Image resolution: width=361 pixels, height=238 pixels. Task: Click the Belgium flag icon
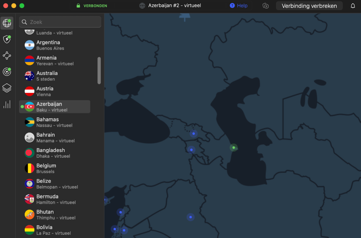coord(30,168)
